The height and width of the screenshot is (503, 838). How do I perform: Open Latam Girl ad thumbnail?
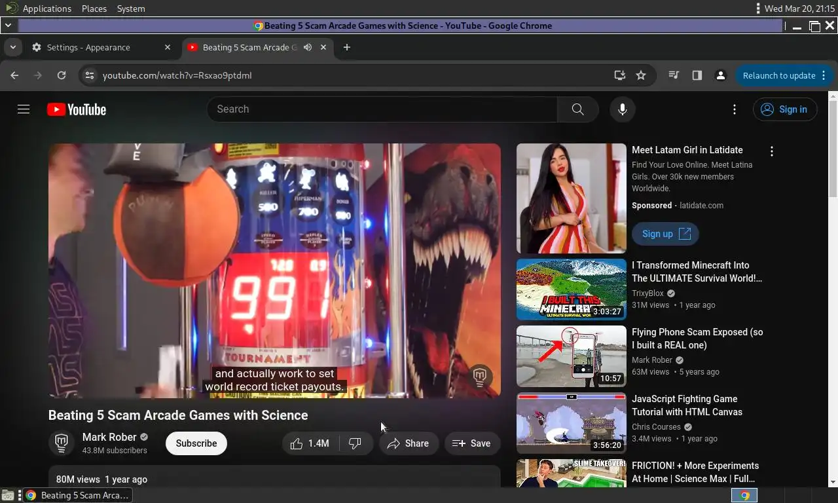pyautogui.click(x=571, y=198)
